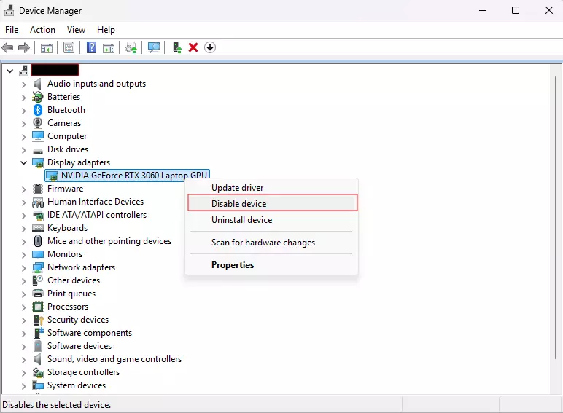The height and width of the screenshot is (413, 563).
Task: Click the Bluetooth category icon
Action: 38,110
